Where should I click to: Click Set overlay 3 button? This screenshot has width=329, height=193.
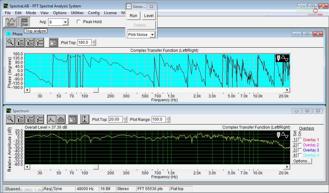pos(295,150)
